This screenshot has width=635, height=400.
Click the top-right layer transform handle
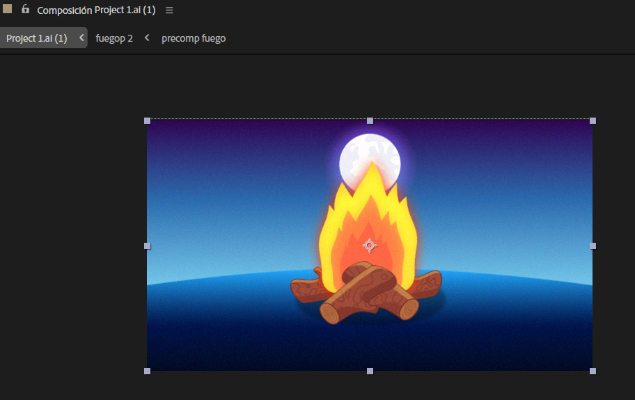coord(593,120)
